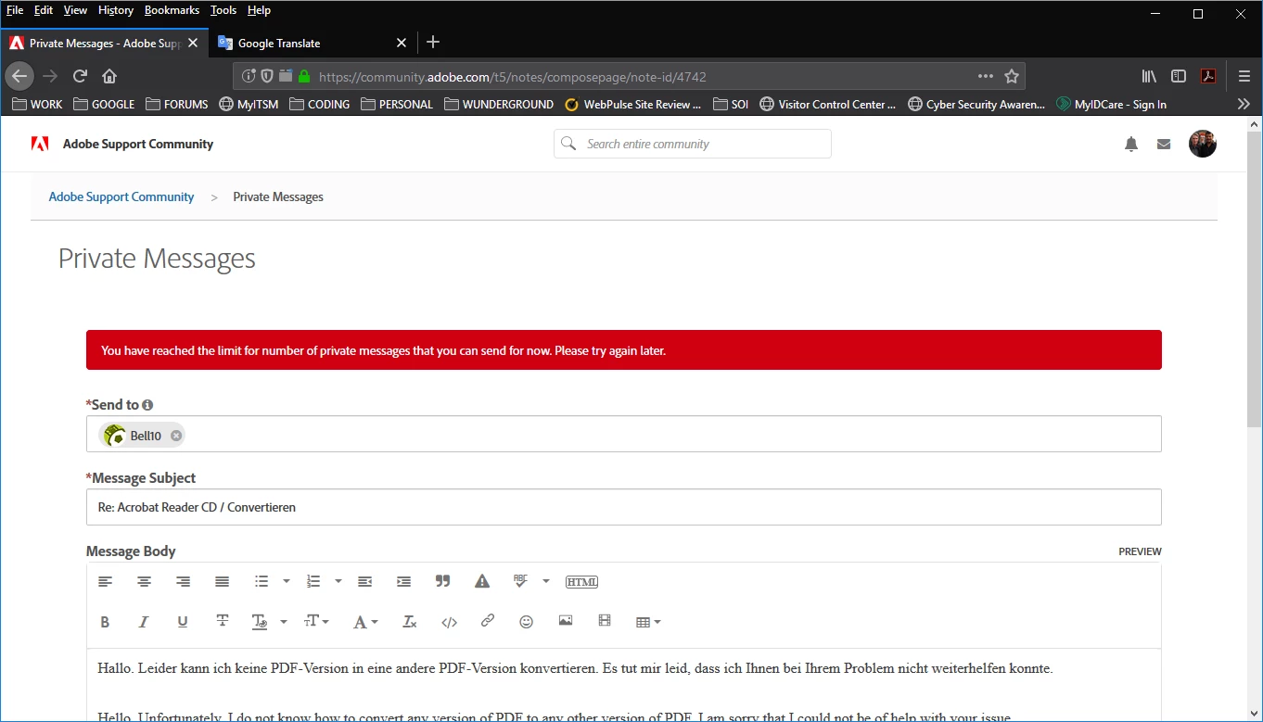Screen dimensions: 1263x722
Task: Remove recipient Bell10 from Send to
Action: click(176, 436)
